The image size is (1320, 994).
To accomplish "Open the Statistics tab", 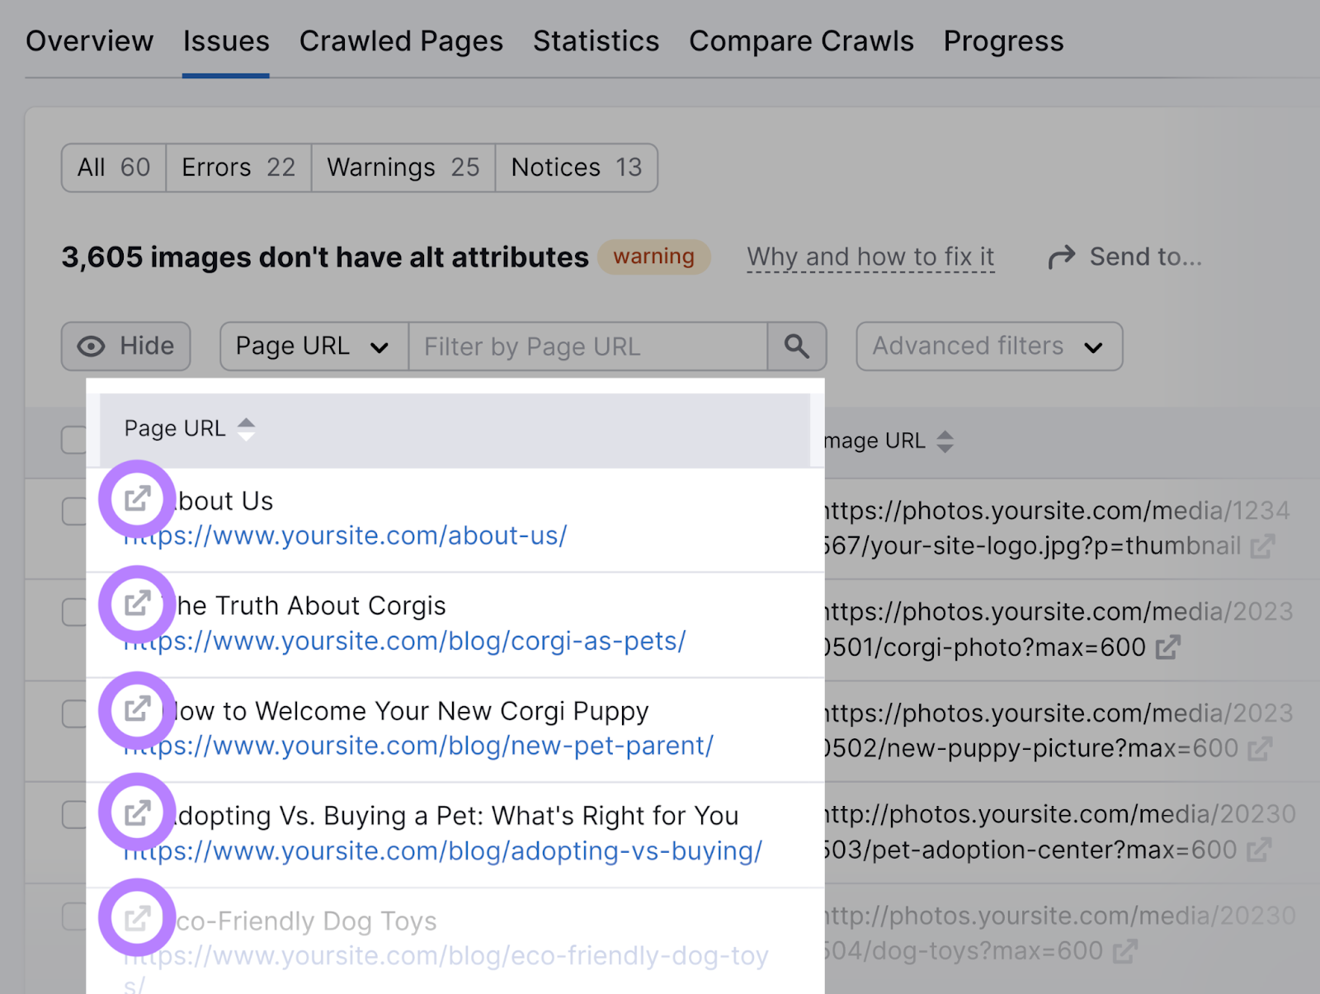I will click(x=596, y=41).
